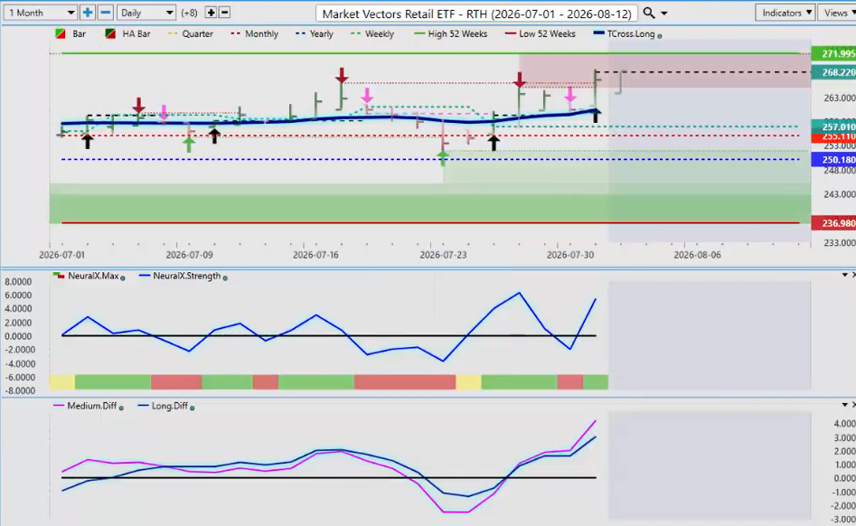Toggle the HA Bar legend item

point(127,33)
